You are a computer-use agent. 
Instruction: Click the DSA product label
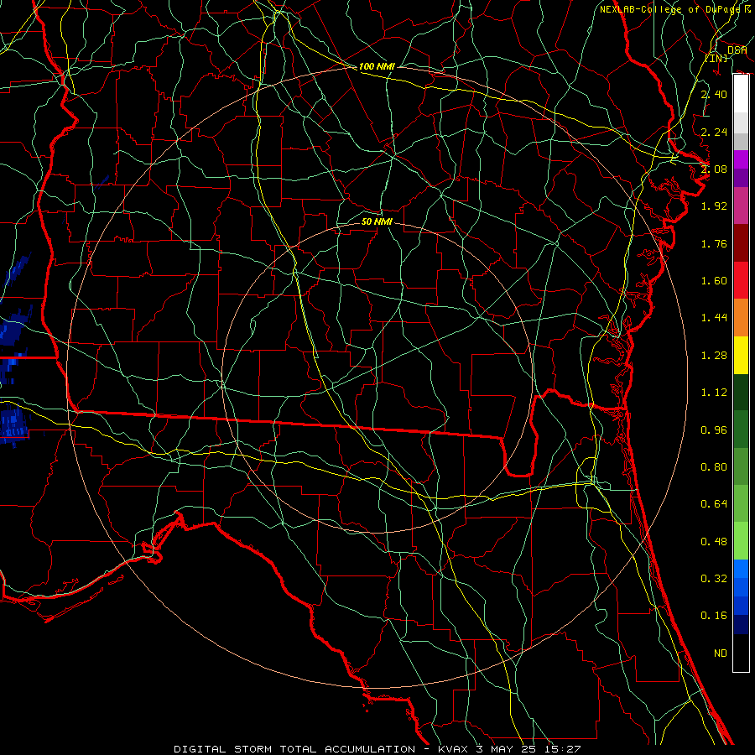tap(737, 49)
